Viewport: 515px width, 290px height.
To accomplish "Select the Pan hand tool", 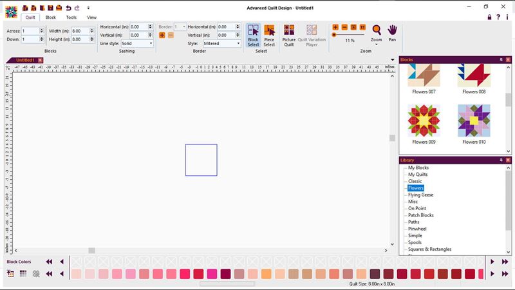I will (392, 33).
